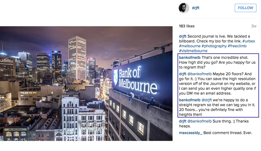Open bankofmelb's profile from the first comment
The image size is (261, 151).
pyautogui.click(x=190, y=57)
